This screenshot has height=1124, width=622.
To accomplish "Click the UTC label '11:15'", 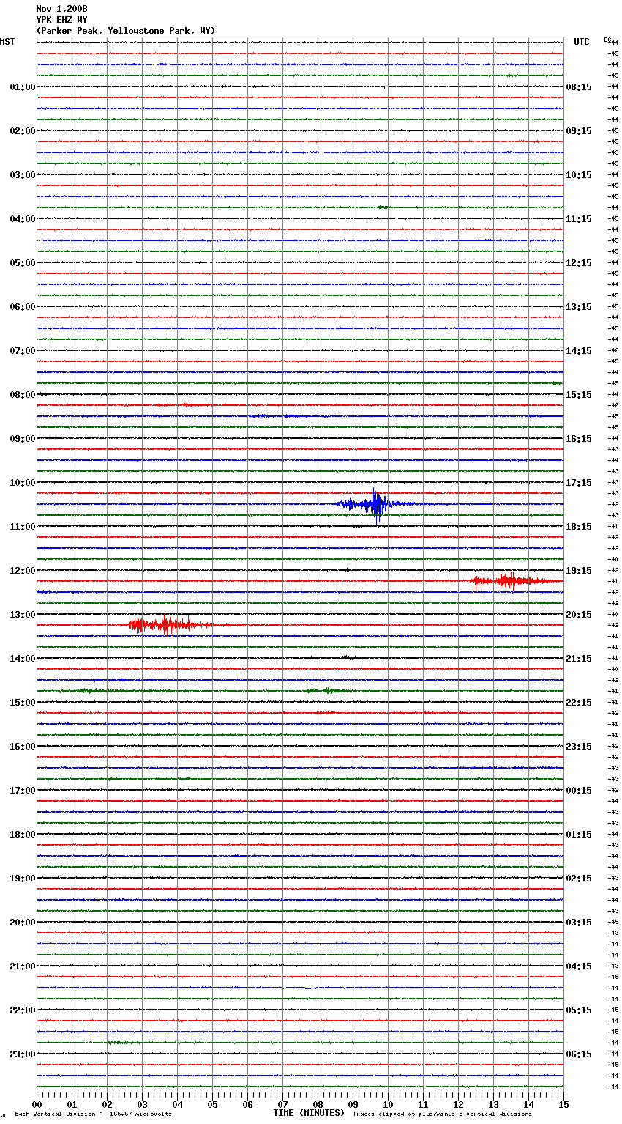I will 579,219.
